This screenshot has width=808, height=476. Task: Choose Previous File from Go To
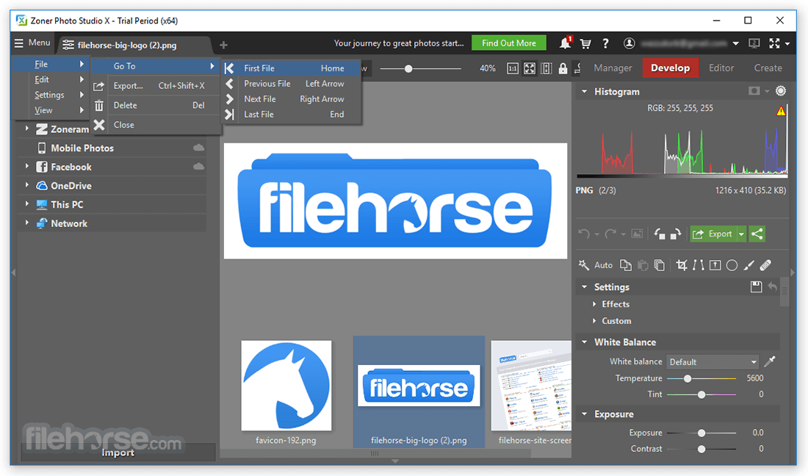point(292,84)
